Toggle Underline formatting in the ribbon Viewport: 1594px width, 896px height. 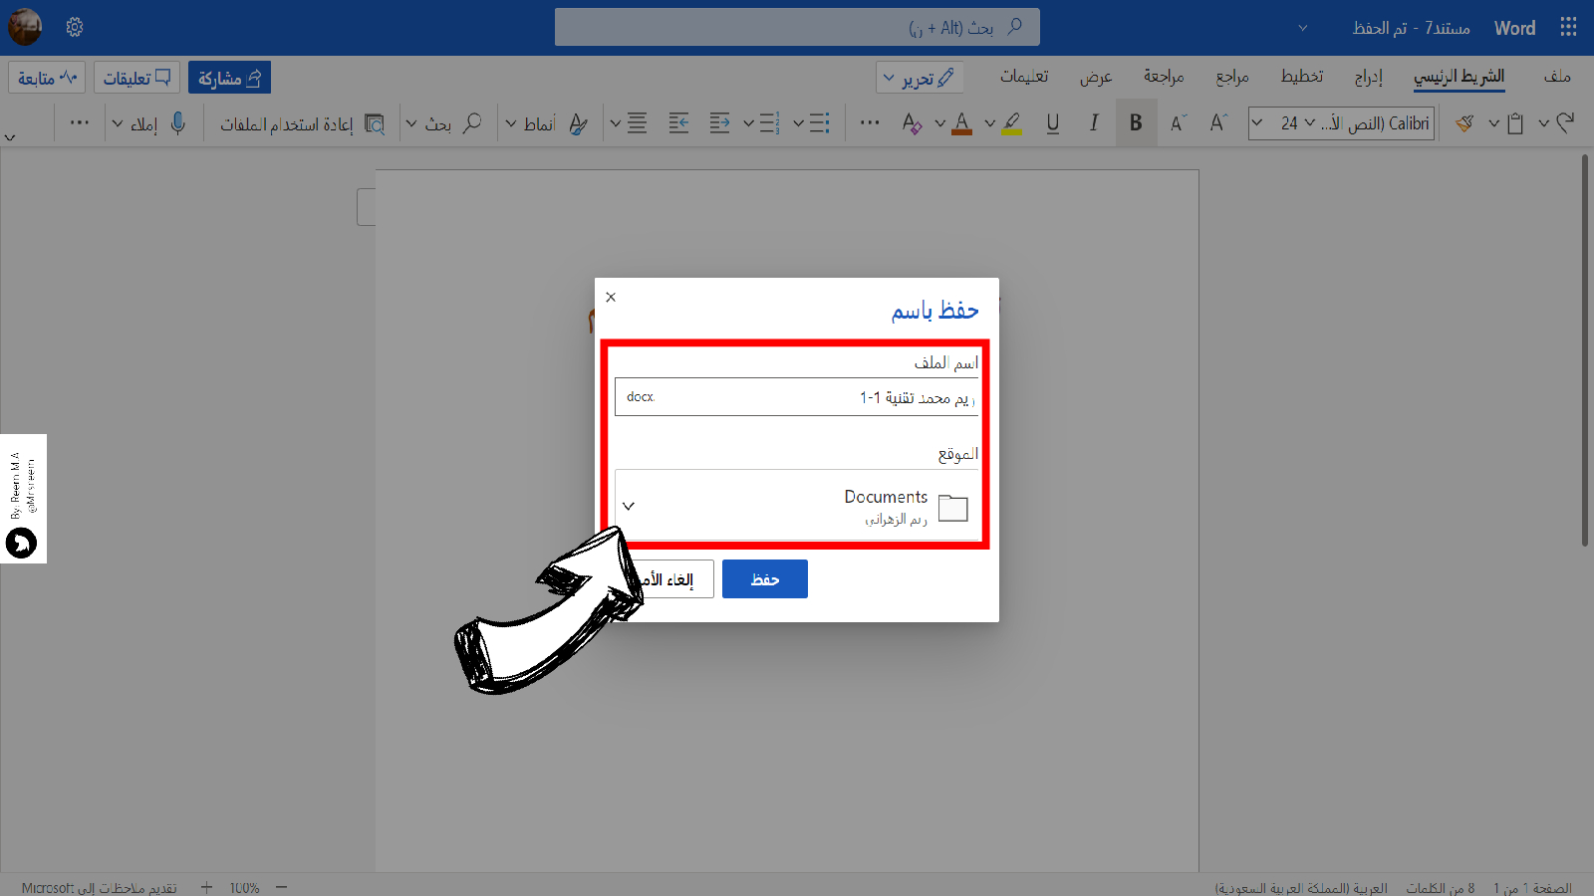[1052, 123]
